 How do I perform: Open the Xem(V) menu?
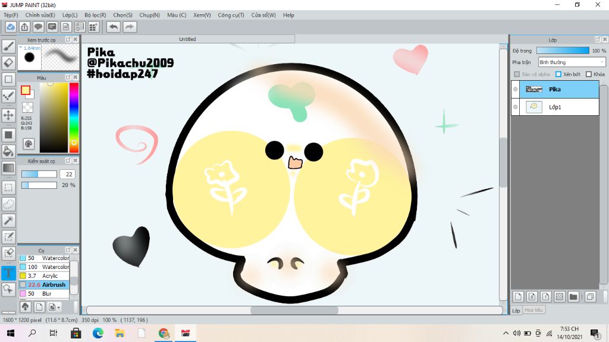[x=202, y=15]
